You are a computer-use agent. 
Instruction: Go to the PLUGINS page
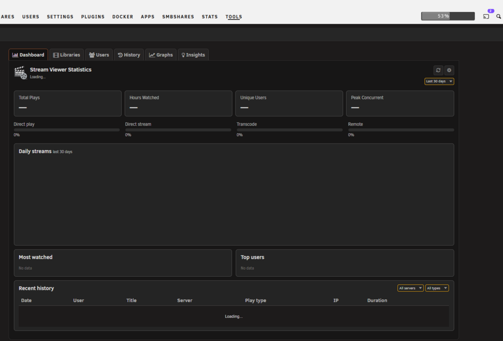pos(93,17)
